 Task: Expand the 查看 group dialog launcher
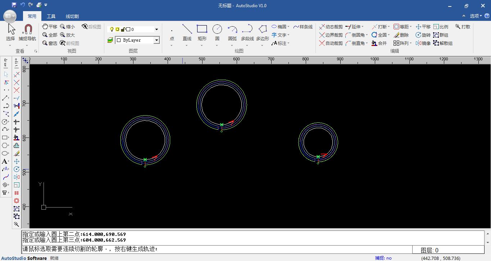point(36,51)
